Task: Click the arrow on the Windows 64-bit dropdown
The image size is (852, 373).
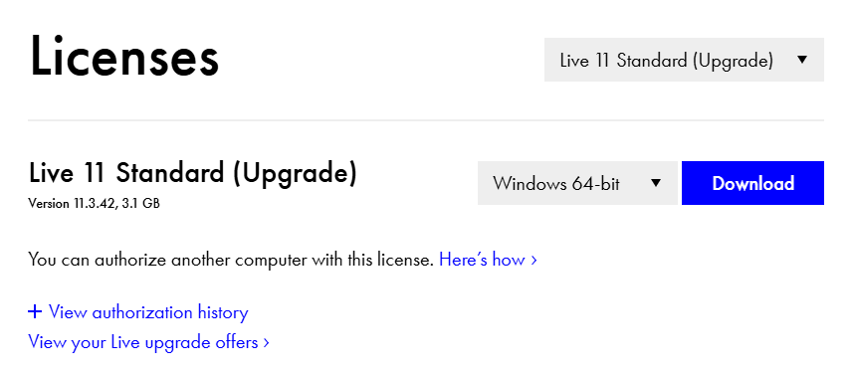Action: (656, 183)
